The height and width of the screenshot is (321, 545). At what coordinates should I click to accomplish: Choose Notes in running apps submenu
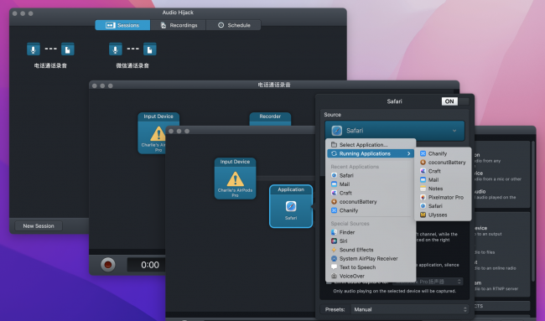[444, 189]
